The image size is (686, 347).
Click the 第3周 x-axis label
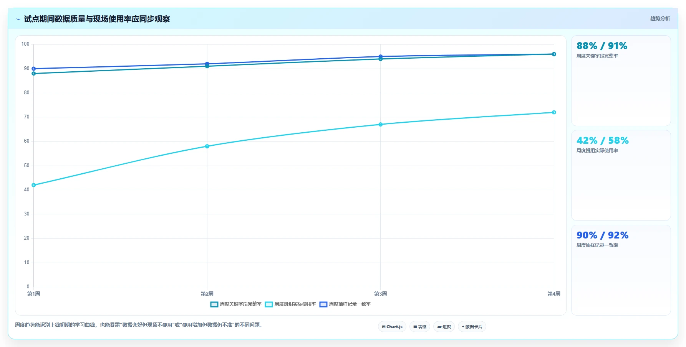tap(381, 294)
